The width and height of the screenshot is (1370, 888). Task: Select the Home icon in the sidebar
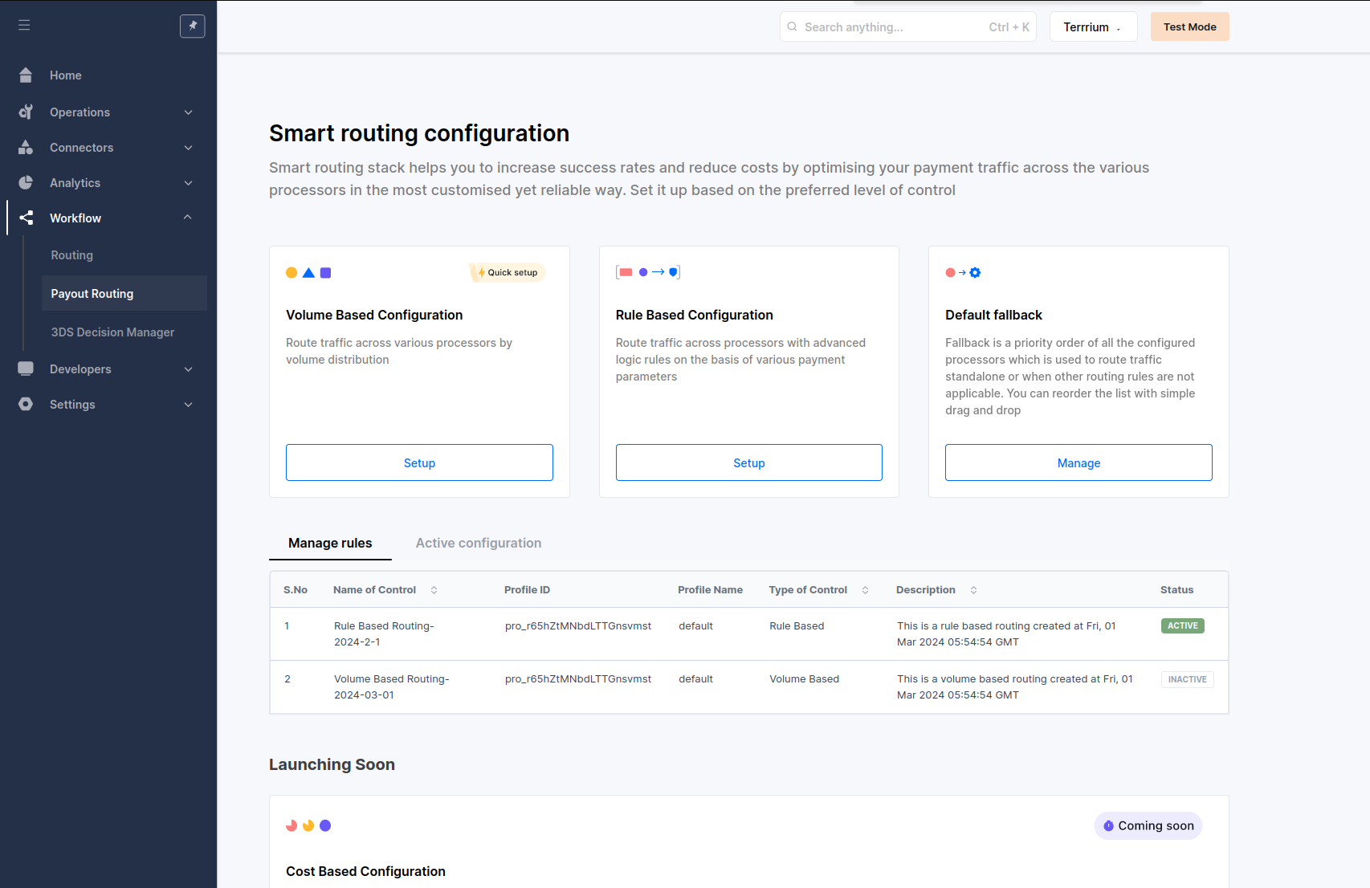pos(25,75)
